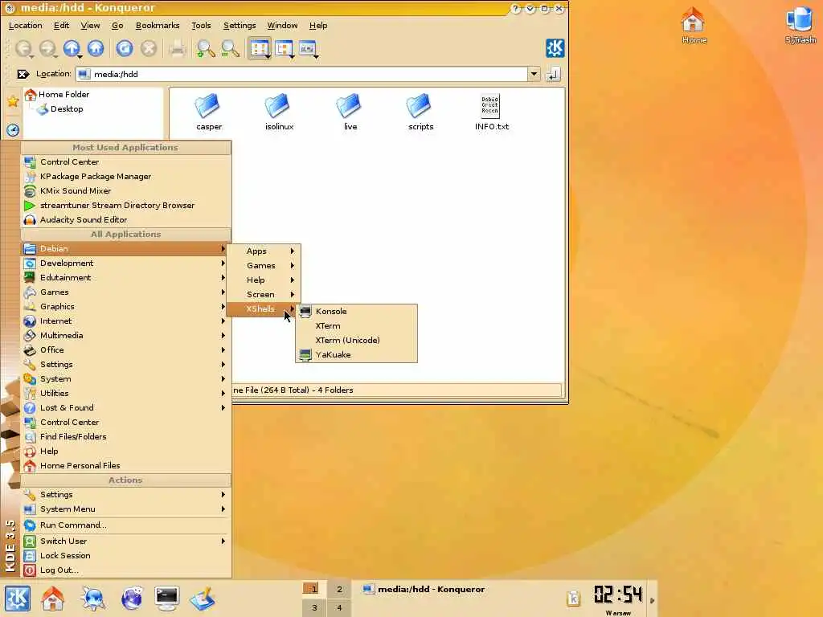Viewport: 823px width, 617px height.
Task: Open the location history dropdown arrow
Action: coord(534,74)
